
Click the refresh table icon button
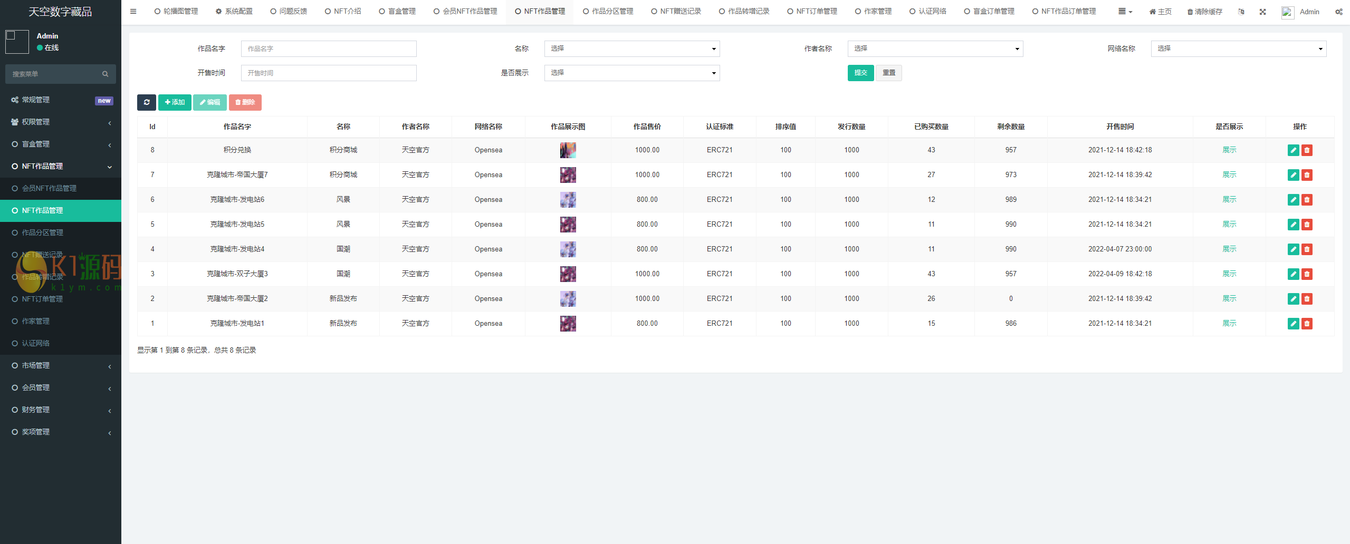(146, 102)
